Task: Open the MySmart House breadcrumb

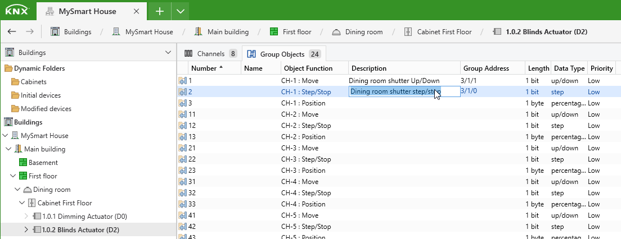Action: coord(142,31)
